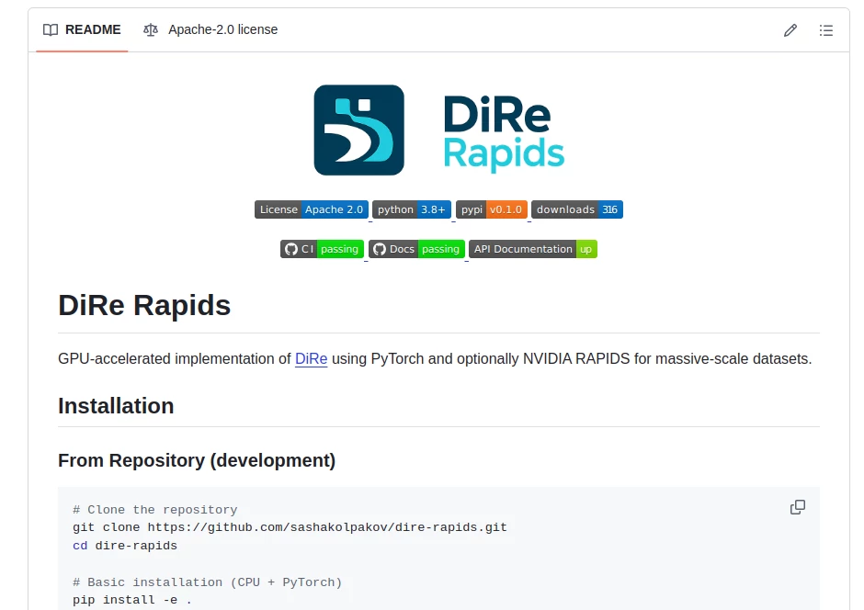864x610 pixels.
Task: Click the git clone command line
Action: coord(290,527)
